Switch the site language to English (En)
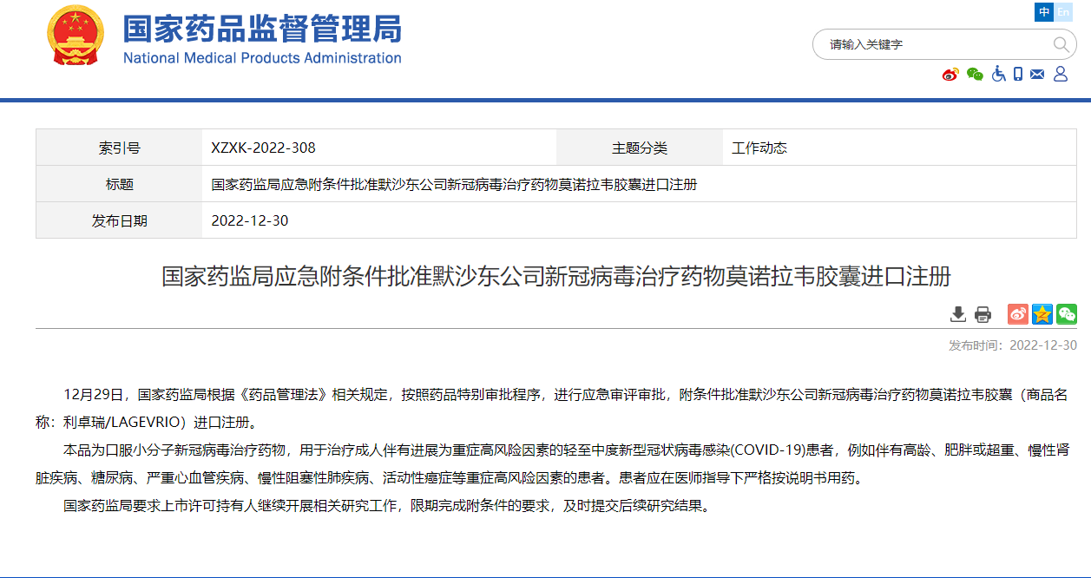The height and width of the screenshot is (578, 1091). 1063,12
